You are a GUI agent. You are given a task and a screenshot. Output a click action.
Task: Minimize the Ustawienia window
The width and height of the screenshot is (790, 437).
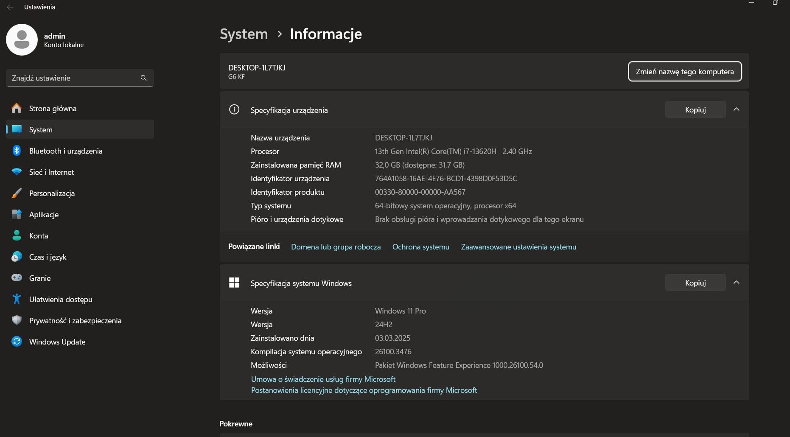pyautogui.click(x=751, y=3)
